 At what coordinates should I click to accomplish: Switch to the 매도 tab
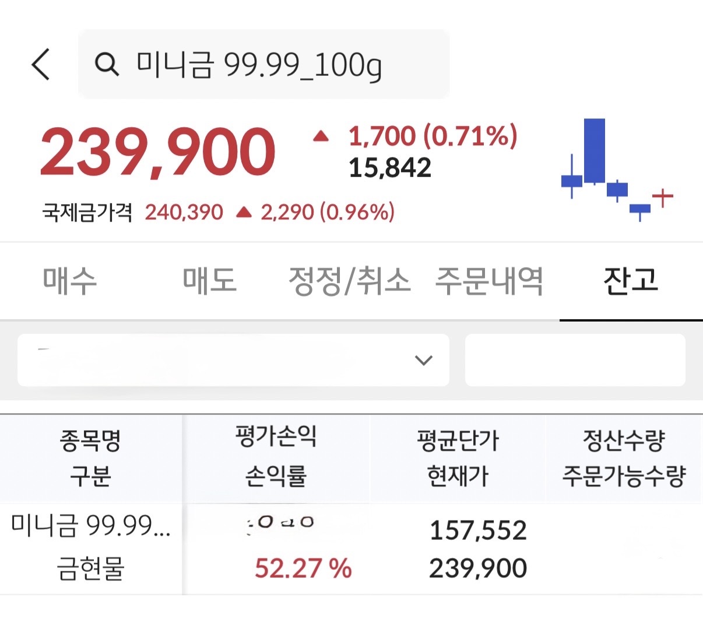pyautogui.click(x=209, y=281)
